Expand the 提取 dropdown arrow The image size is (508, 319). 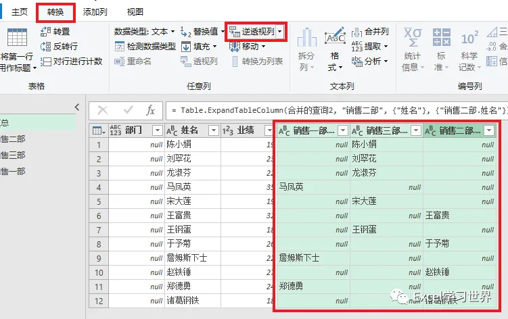coord(386,47)
